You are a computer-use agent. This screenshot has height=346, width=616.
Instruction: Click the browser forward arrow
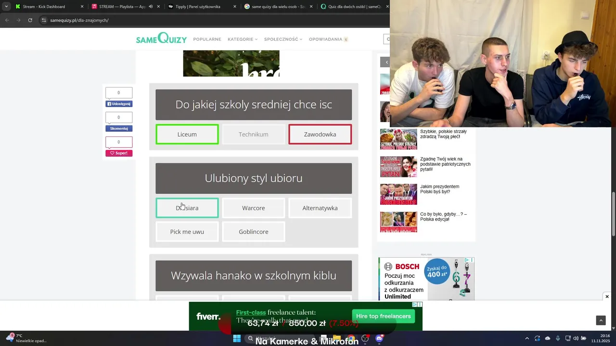(18, 20)
